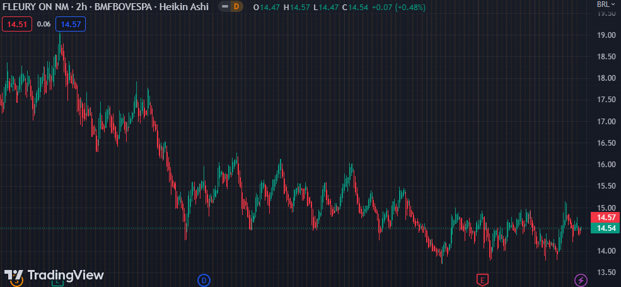This screenshot has width=621, height=287.
Task: Click the 'BMFBOVESPA' exchange name
Action: click(x=123, y=7)
